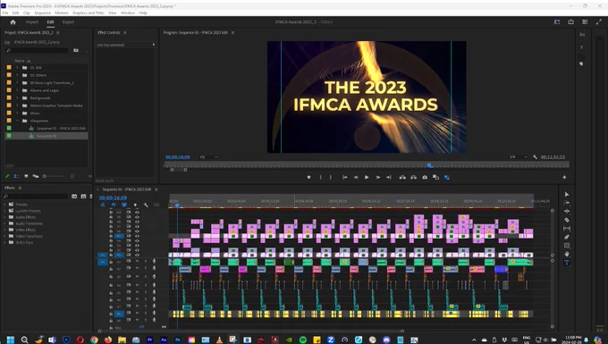Click the Mark Out button
Image resolution: width=608 pixels, height=344 pixels.
coord(330,178)
